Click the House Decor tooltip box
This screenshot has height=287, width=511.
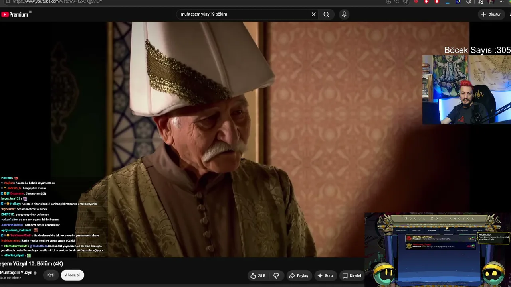coord(494,238)
